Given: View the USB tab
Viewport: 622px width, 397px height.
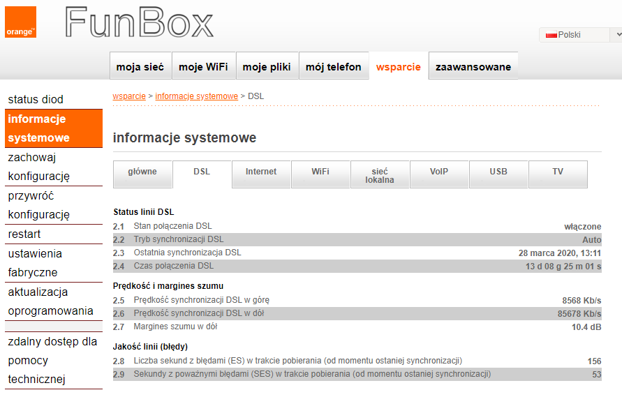Looking at the screenshot, I should pyautogui.click(x=498, y=172).
